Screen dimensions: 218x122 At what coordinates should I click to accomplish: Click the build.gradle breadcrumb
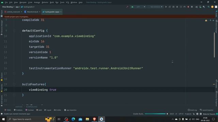(x=27, y=7)
